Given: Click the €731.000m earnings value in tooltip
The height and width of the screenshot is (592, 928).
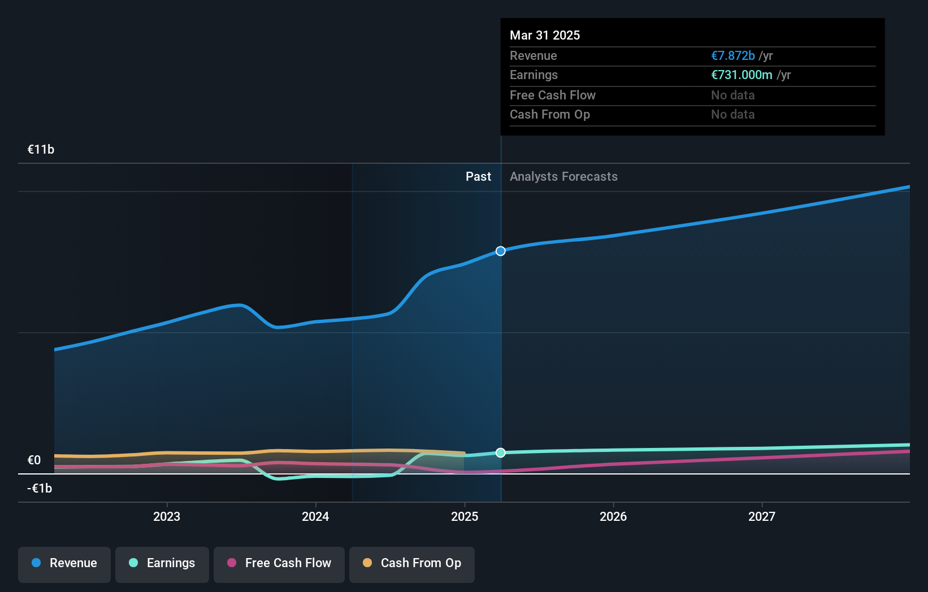Looking at the screenshot, I should point(741,75).
